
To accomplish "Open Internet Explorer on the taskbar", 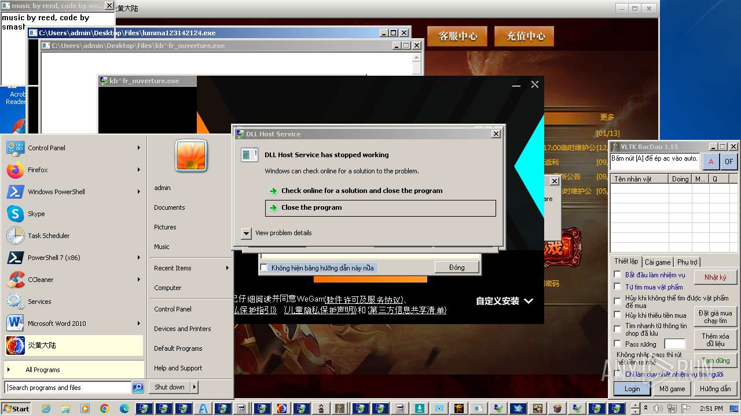I will point(46,408).
